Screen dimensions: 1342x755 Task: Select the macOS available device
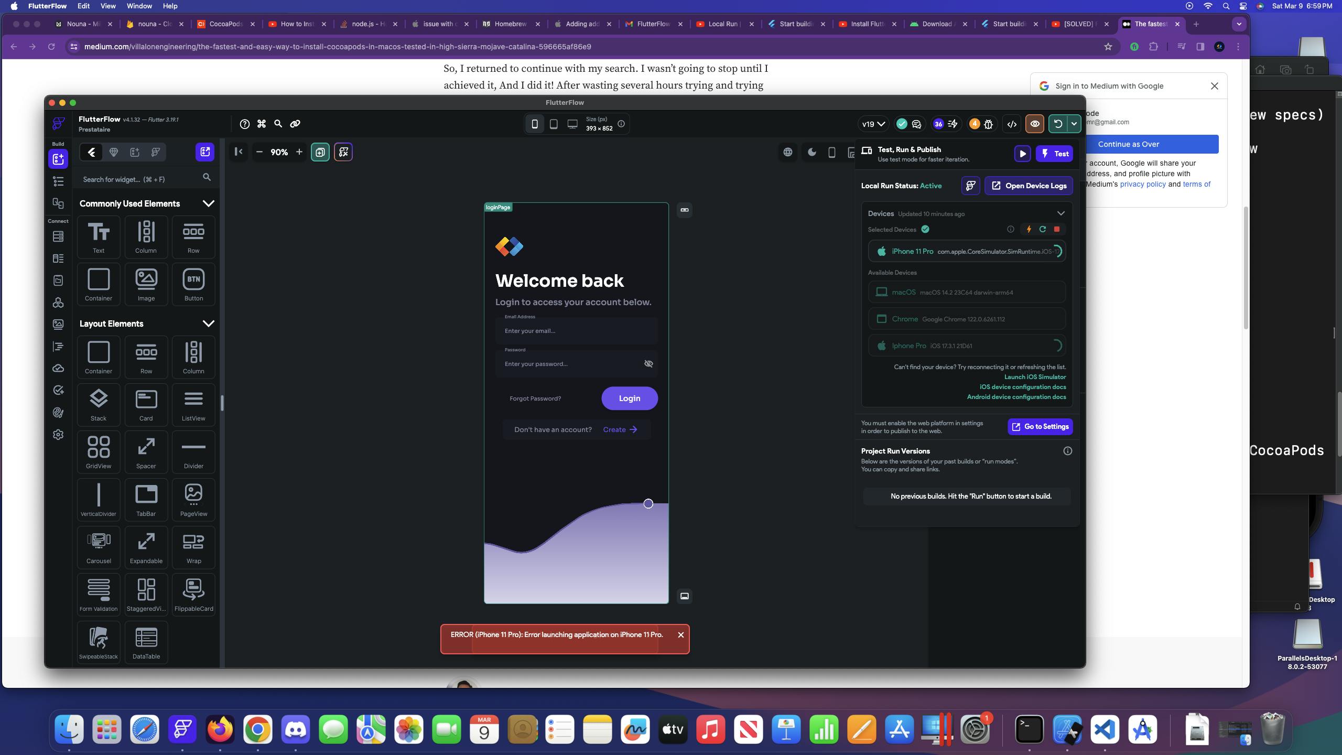click(x=967, y=292)
